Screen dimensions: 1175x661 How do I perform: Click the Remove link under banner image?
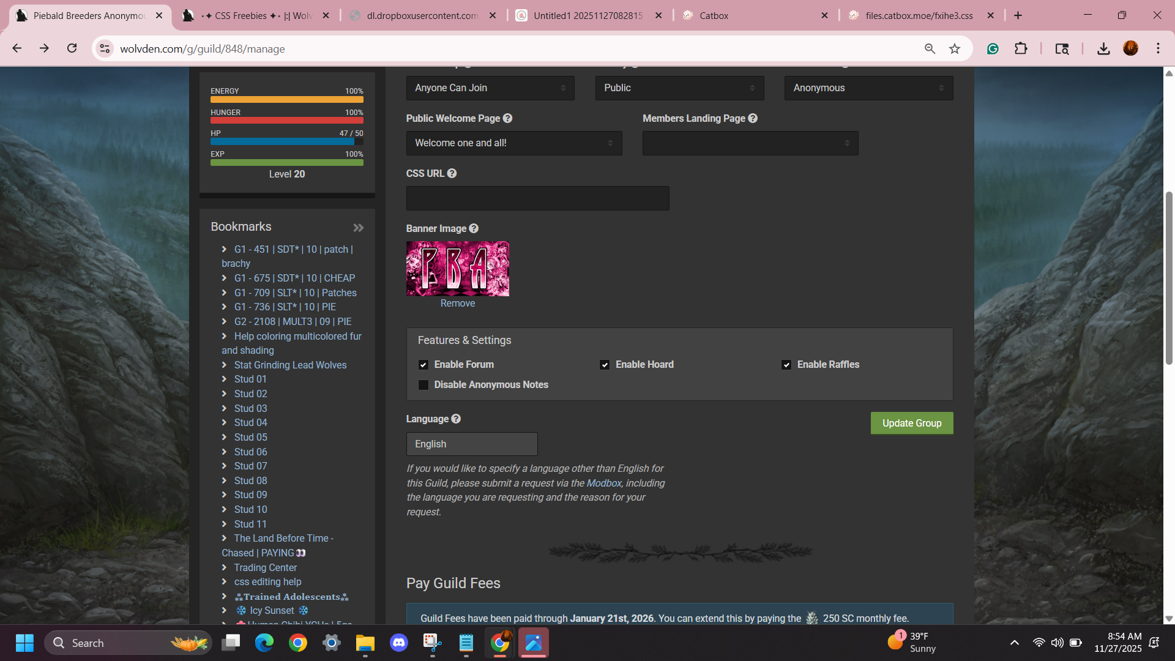click(x=457, y=304)
